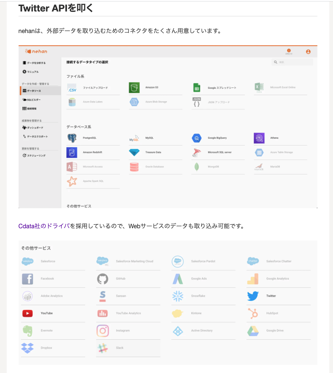The height and width of the screenshot is (373, 333).
Task: Click the Oracle Database icon
Action: 134,167
